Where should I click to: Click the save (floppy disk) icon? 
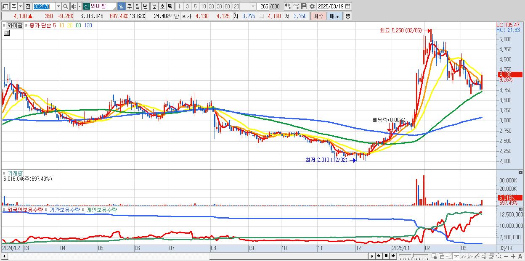tap(304, 6)
